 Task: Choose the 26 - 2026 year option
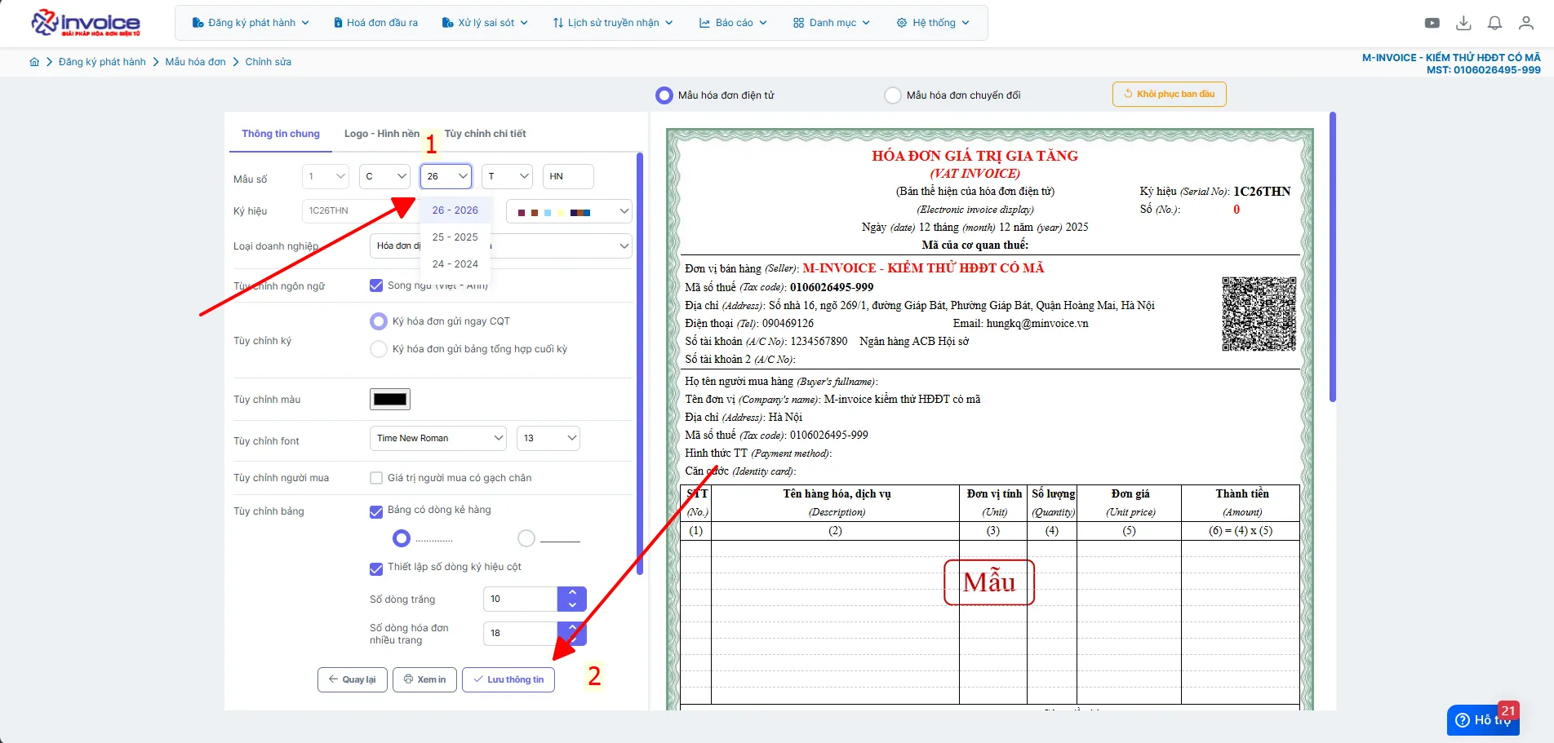point(455,210)
